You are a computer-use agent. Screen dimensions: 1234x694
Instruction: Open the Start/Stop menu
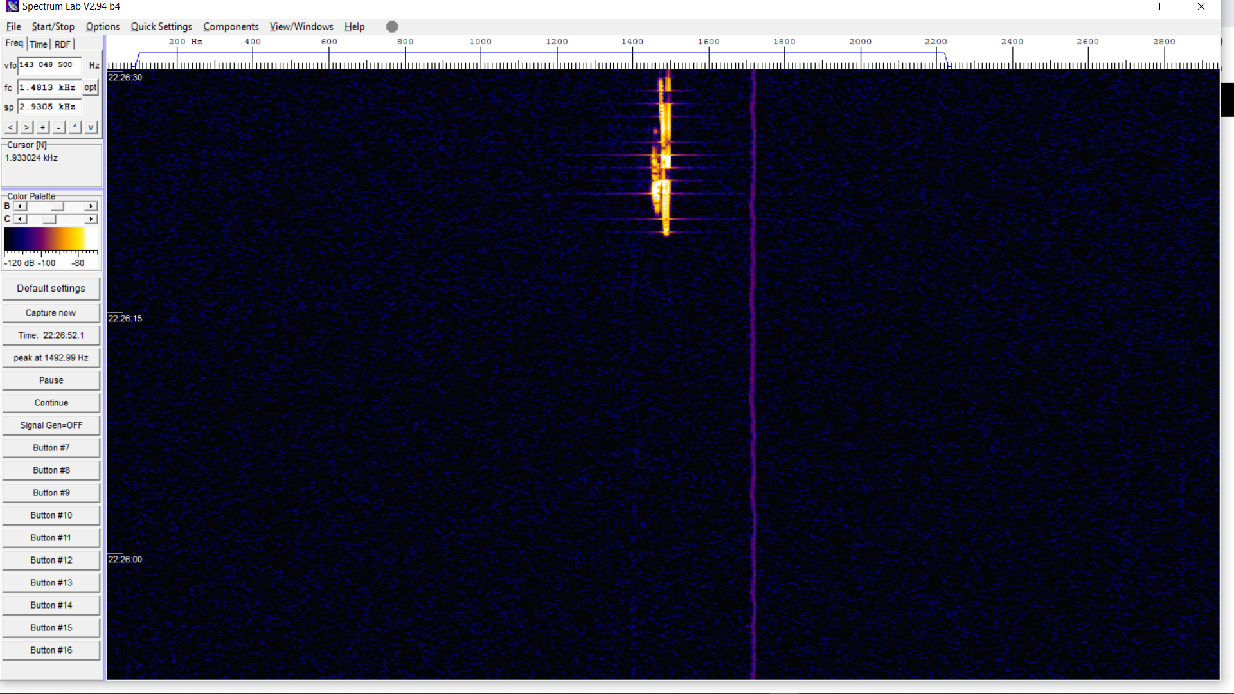coord(53,26)
